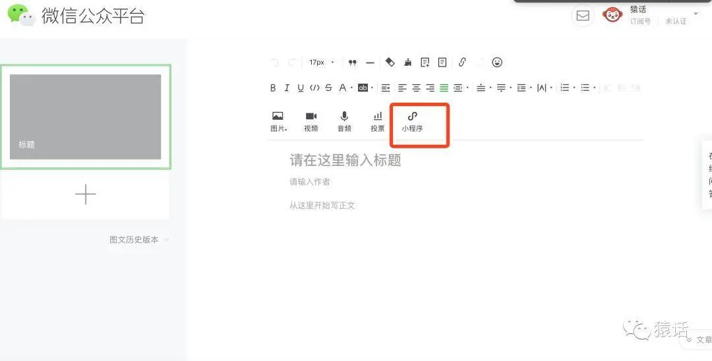Click the 订阅号 account type label
The height and width of the screenshot is (361, 712).
point(639,21)
